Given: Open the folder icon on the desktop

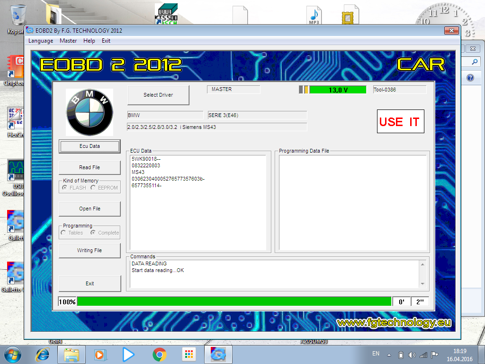Looking at the screenshot, I should click(54, 14).
